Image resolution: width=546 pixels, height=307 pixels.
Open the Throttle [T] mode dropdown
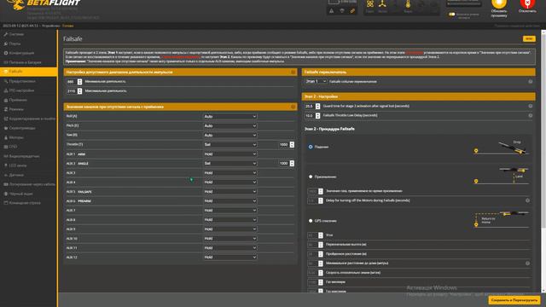[230, 144]
